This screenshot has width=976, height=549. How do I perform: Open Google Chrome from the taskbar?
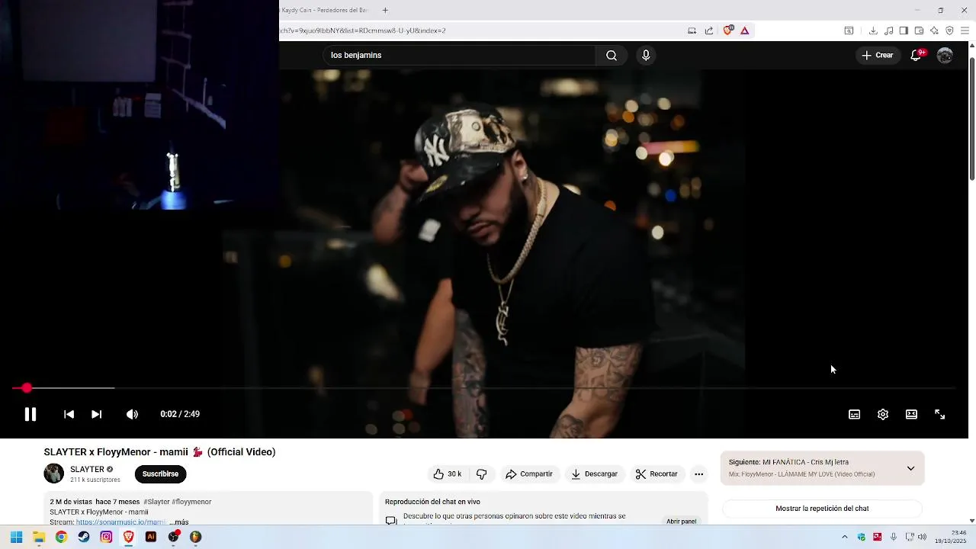point(61,537)
